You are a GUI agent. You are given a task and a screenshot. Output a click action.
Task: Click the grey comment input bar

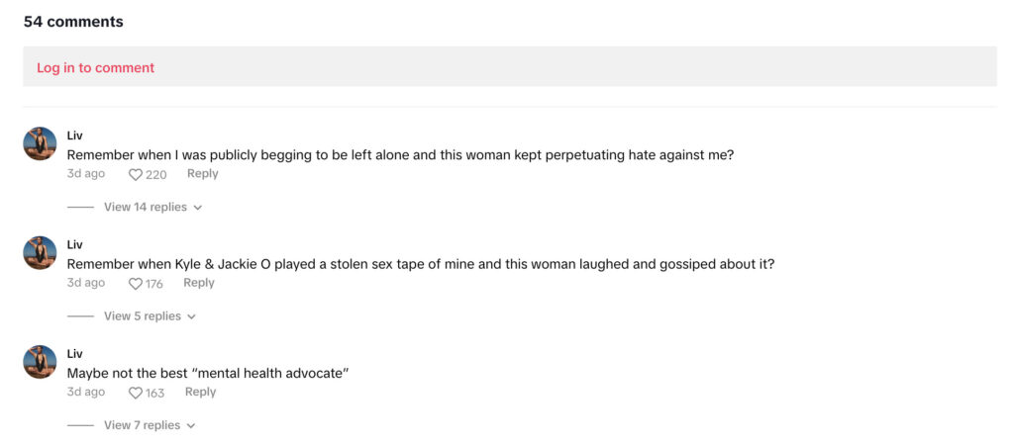tap(510, 66)
